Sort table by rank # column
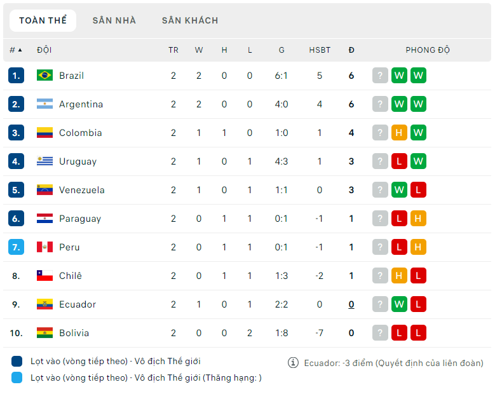 point(15,50)
